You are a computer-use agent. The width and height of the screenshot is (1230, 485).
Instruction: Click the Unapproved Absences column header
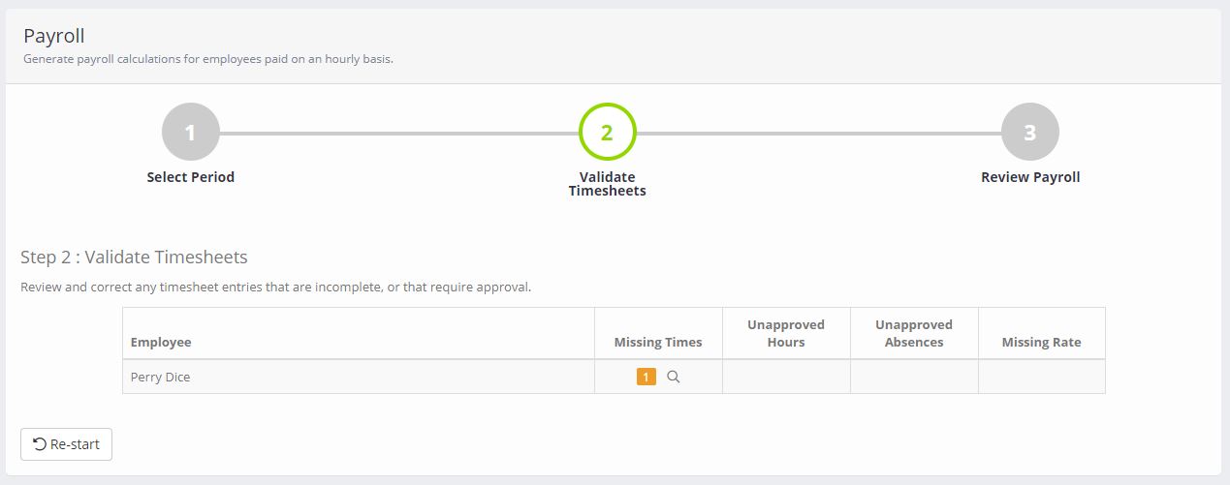coord(914,333)
